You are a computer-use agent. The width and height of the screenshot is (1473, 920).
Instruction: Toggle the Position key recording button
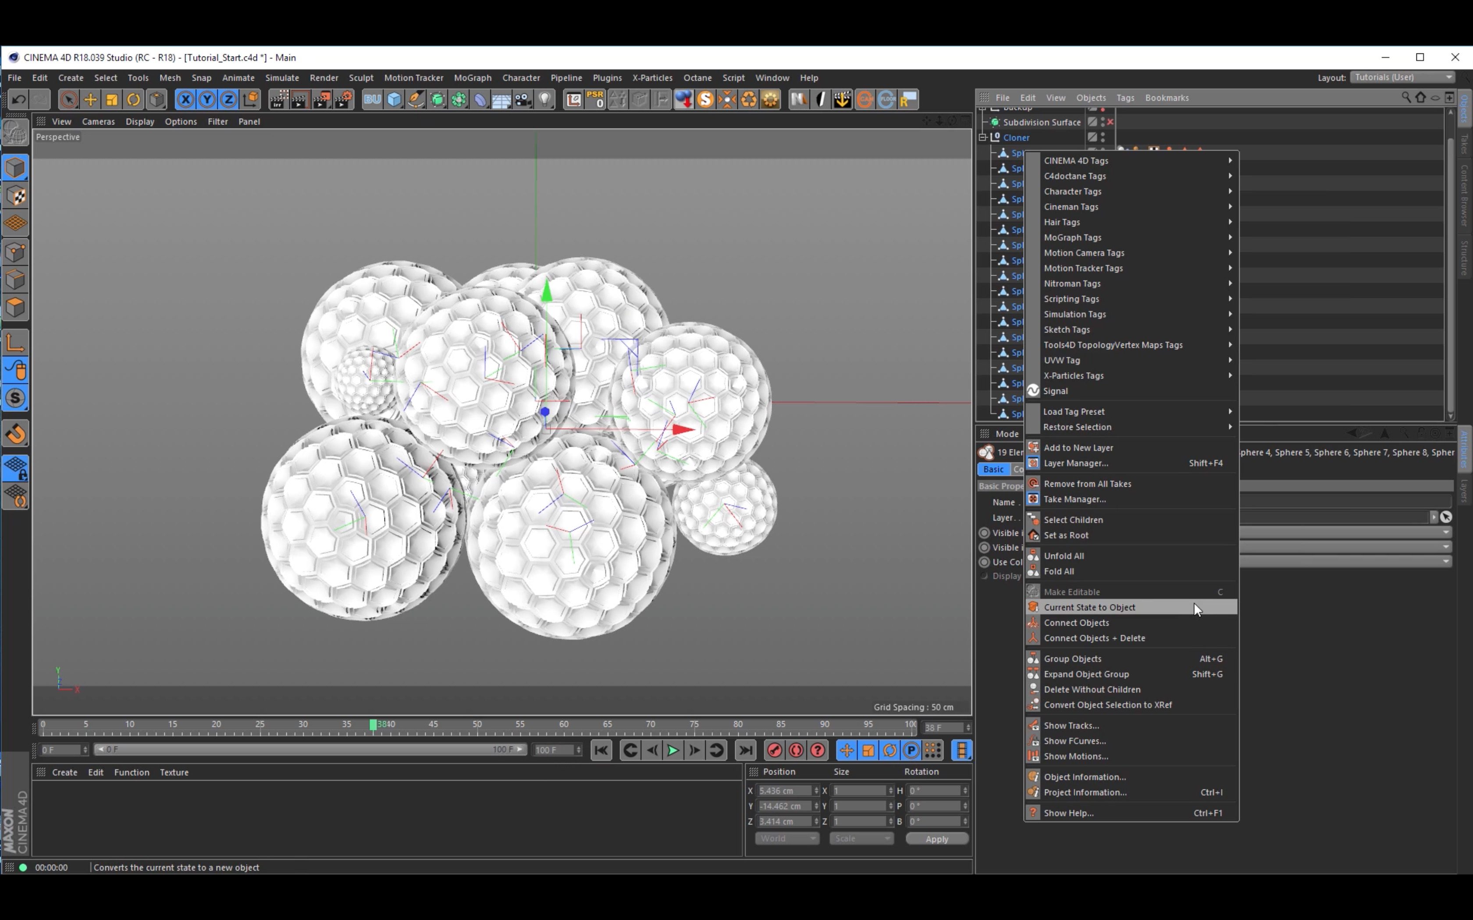coord(847,750)
